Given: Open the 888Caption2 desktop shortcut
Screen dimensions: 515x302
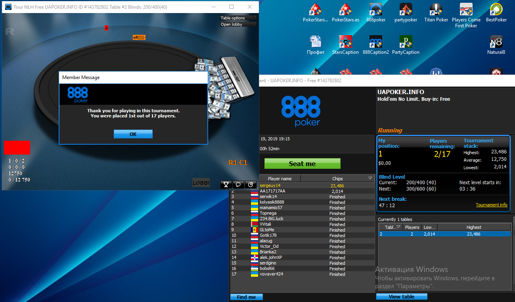Looking at the screenshot, I should pos(376,45).
